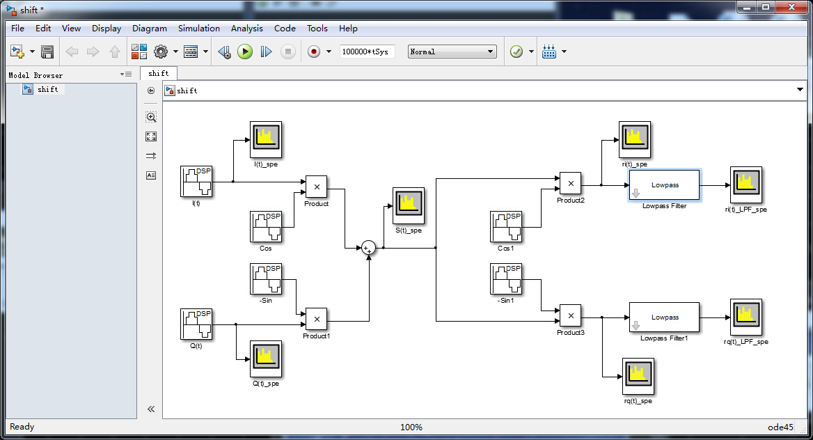Image resolution: width=813 pixels, height=440 pixels.
Task: Click the Model Configuration Parameters gear icon
Action: [161, 52]
